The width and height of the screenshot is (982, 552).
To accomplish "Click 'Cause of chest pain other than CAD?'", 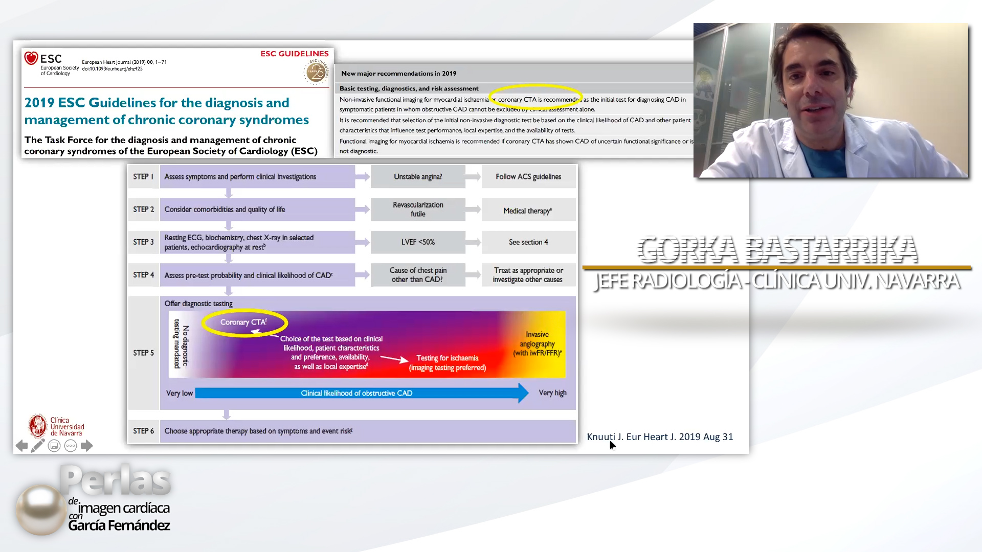I will point(418,275).
